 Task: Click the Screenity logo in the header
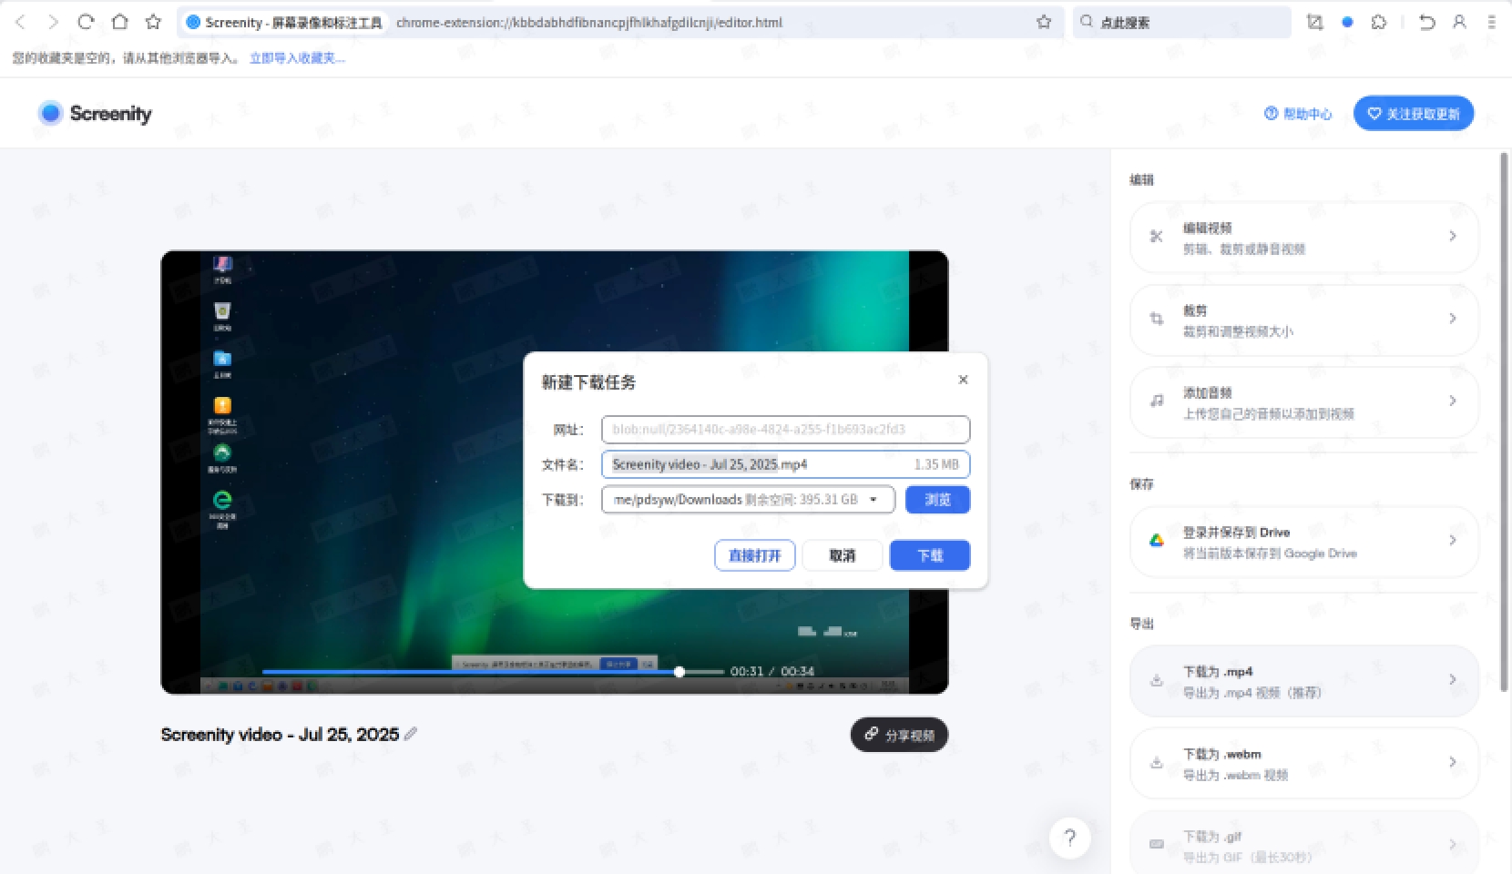pyautogui.click(x=94, y=113)
